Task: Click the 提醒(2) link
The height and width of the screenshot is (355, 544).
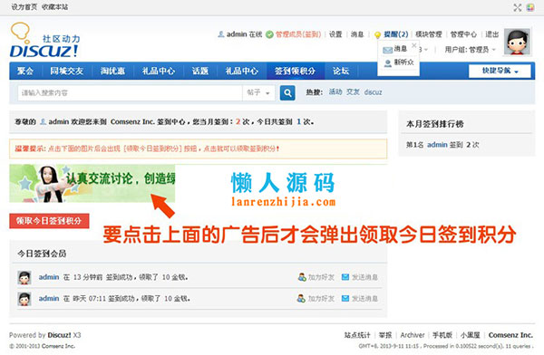Action: tap(396, 34)
